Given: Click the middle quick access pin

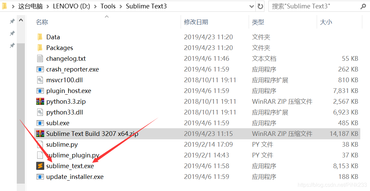Looking at the screenshot, I should click(12, 33).
